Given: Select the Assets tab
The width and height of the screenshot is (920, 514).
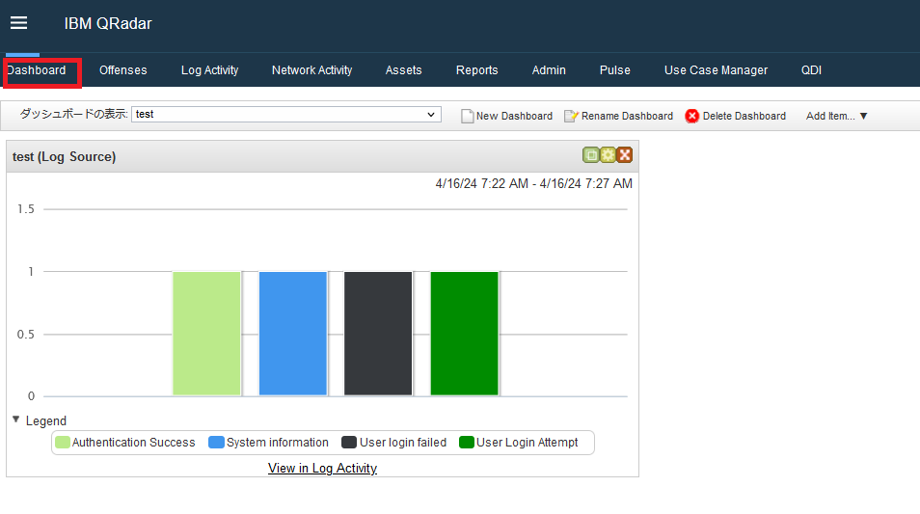Looking at the screenshot, I should point(404,70).
